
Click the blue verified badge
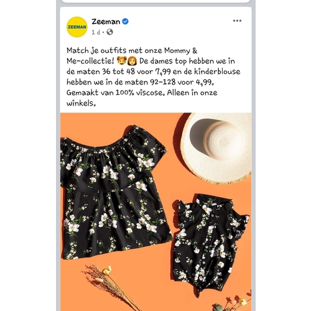click(x=125, y=21)
